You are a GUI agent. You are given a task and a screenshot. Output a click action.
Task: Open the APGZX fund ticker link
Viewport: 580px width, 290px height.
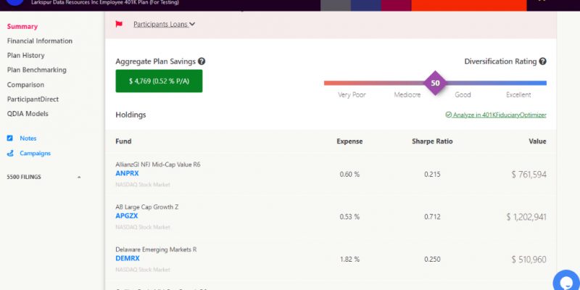coord(127,216)
